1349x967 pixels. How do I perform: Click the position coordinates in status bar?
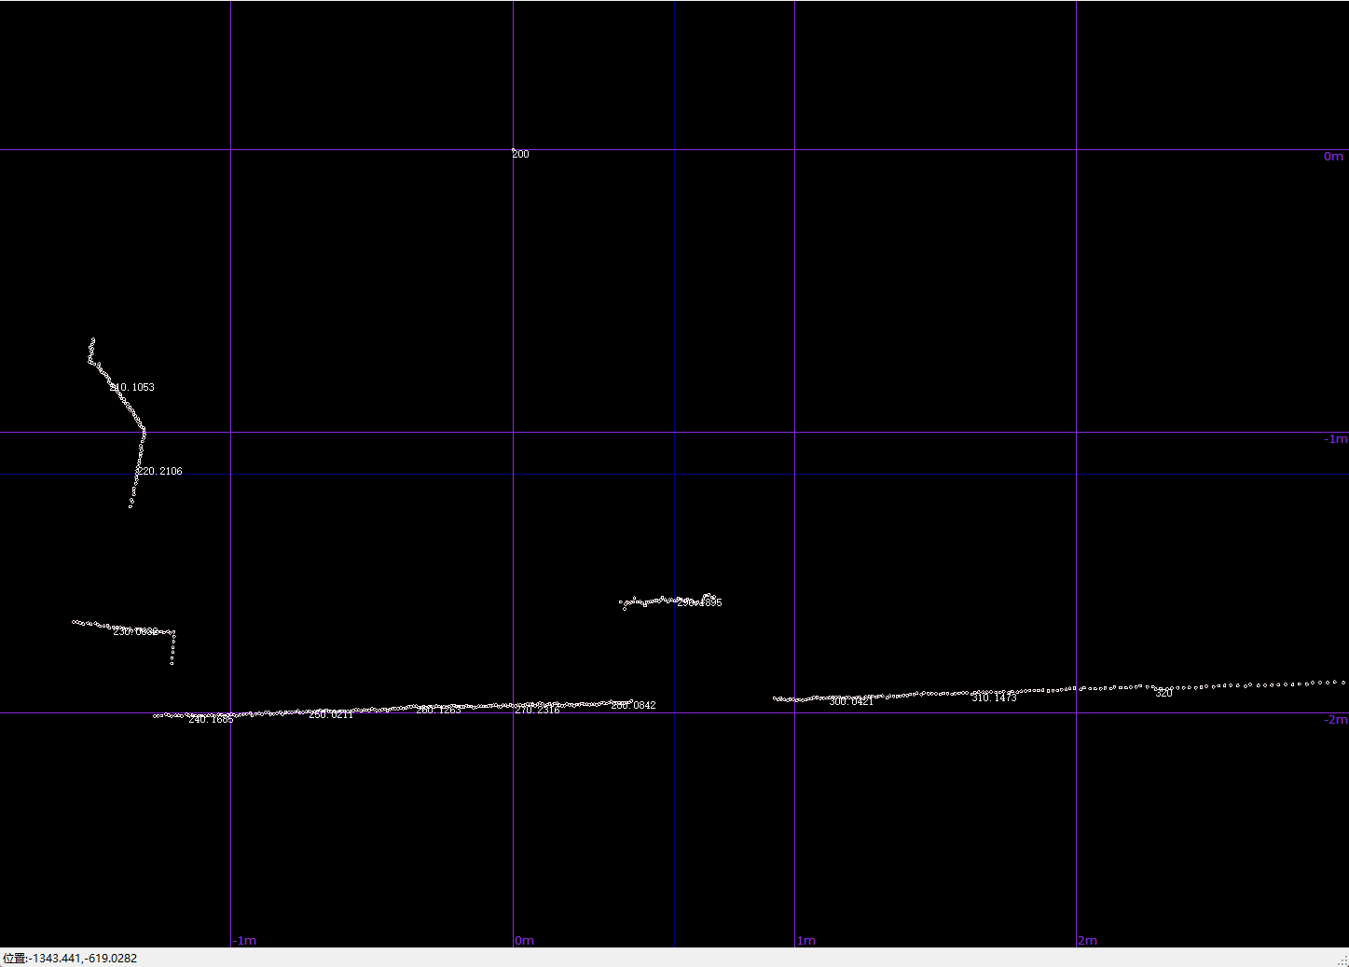(x=70, y=958)
